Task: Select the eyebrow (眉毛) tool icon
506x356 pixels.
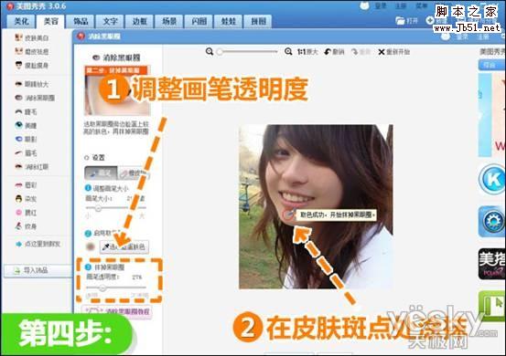Action: [18, 152]
